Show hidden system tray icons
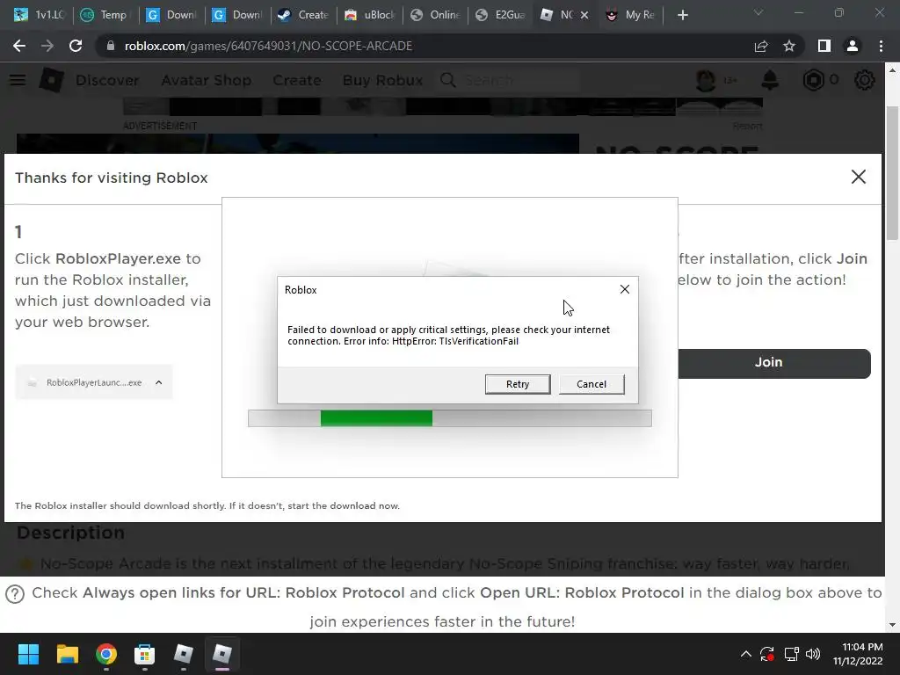This screenshot has width=900, height=675. (745, 654)
